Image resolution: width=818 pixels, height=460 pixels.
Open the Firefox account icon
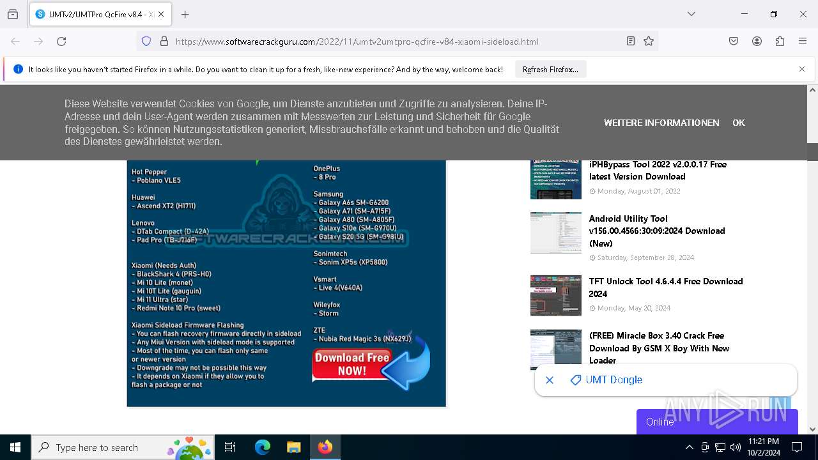pos(757,42)
